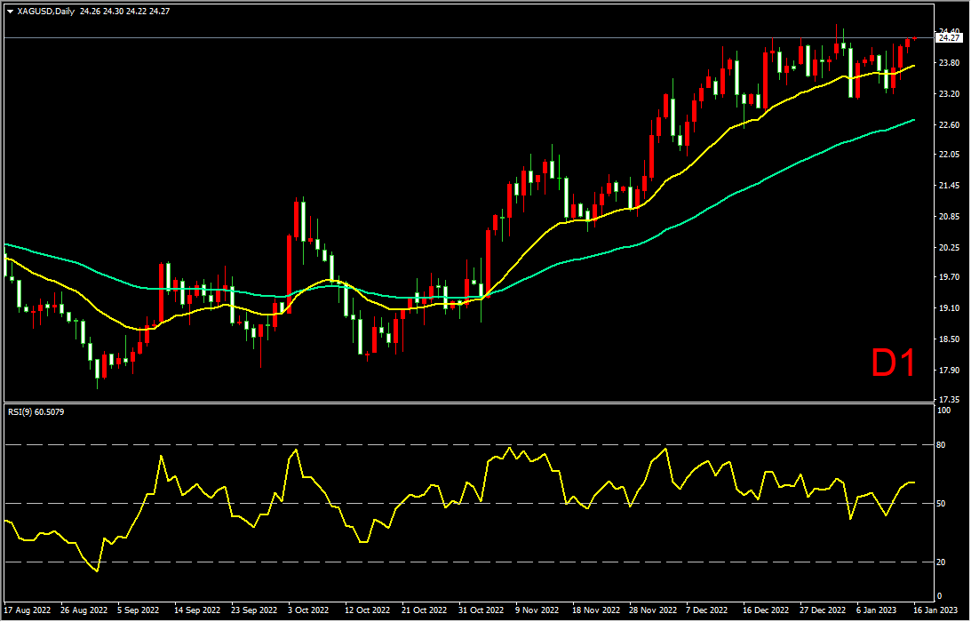Click the 26 Aug 2022 date label
Screen dimensions: 971x622
(83, 610)
